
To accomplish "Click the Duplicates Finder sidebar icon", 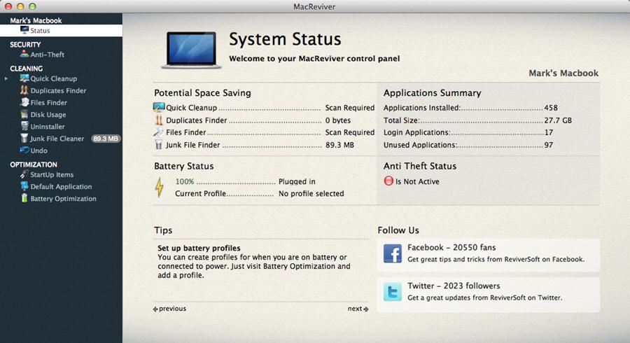I will [x=24, y=90].
